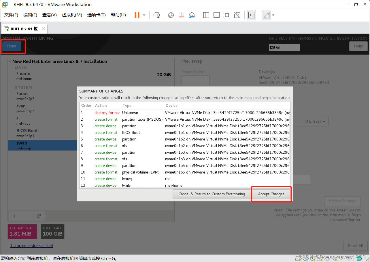Open the 帮助(H) menu

pos(118,15)
